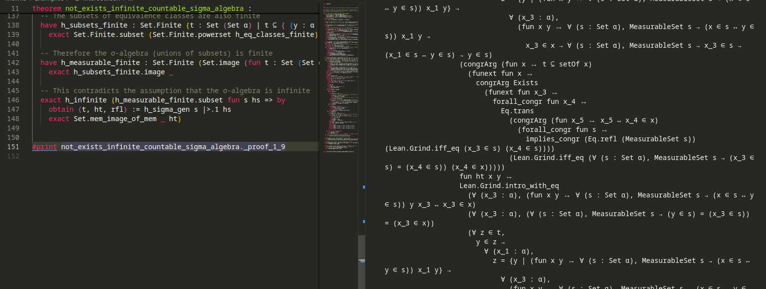
Task: Place cursor on empty line 150
Action: [x=148, y=137]
